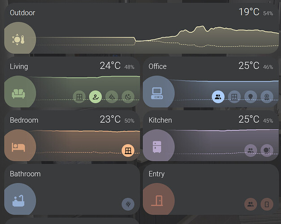The height and width of the screenshot is (224, 281).
Task: Click the Kitchen robot vacuum chip
Action: coord(267,151)
